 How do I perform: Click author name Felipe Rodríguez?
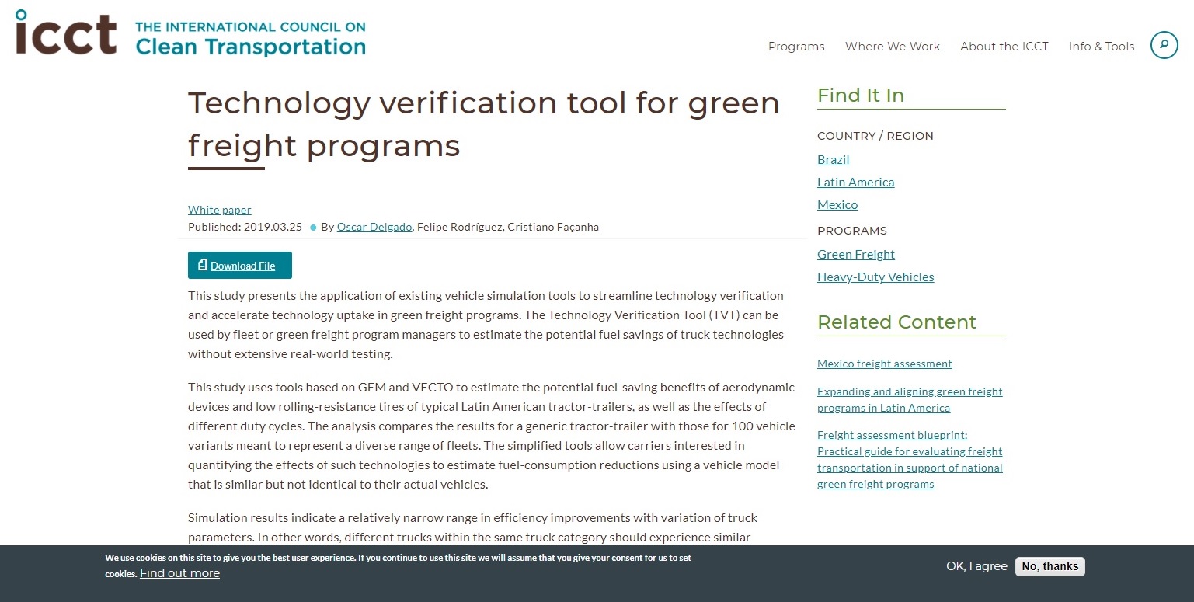pos(459,227)
